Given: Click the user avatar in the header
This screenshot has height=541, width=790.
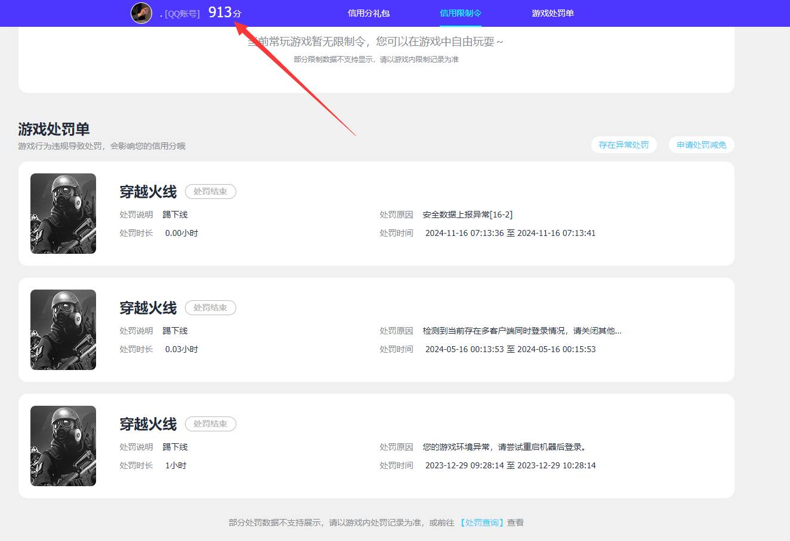Looking at the screenshot, I should (x=141, y=13).
